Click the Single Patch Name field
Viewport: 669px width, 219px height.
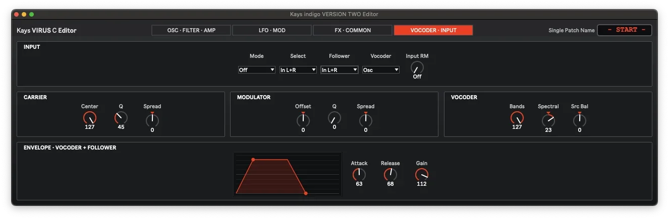[x=625, y=30]
